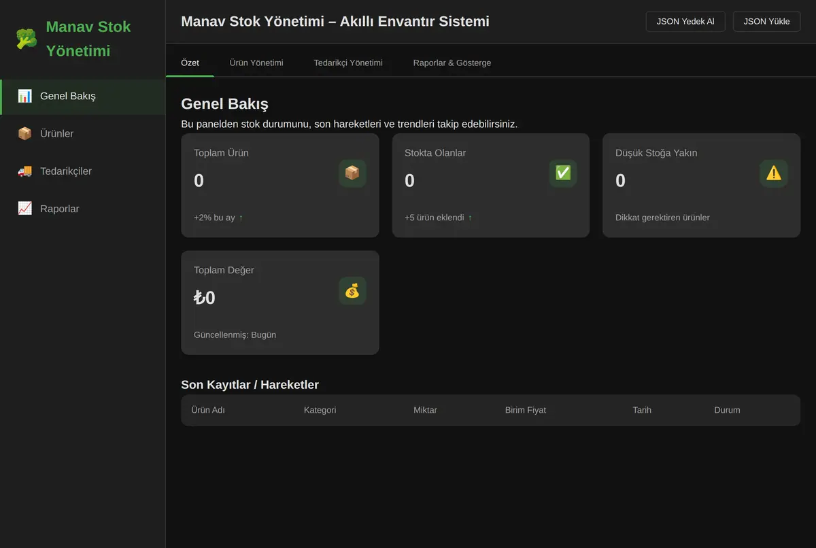Image resolution: width=816 pixels, height=548 pixels.
Task: Go to Ürünler in the sidebar
Action: (83, 134)
